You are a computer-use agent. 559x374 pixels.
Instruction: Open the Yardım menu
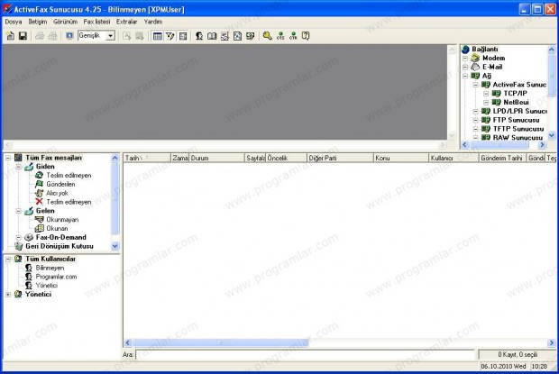pyautogui.click(x=153, y=22)
